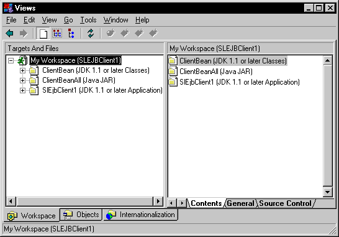Click right arrow of tree horizontal scrollbar
This screenshot has width=339, height=237.
coord(158,202)
